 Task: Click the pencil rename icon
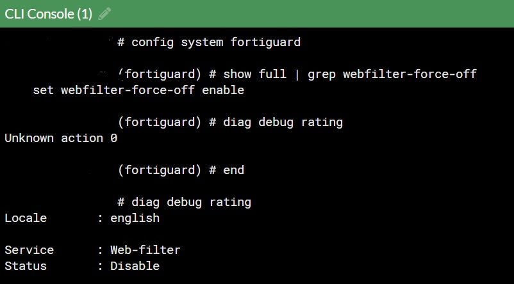point(104,13)
